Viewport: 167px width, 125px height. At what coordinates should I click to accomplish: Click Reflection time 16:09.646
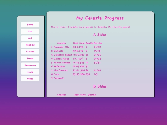(79, 67)
